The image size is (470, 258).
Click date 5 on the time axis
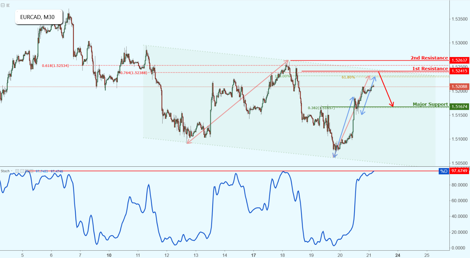(x=22, y=255)
